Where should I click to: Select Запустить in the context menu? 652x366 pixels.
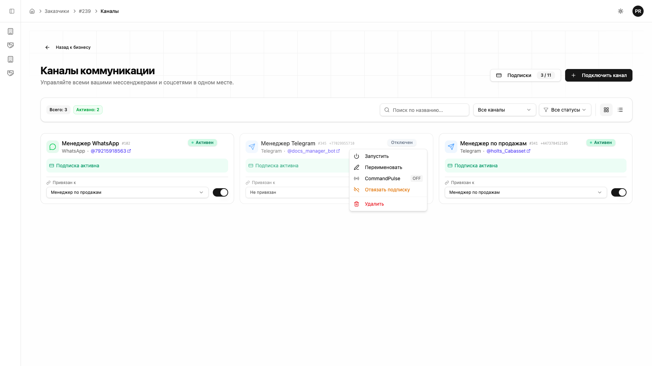(377, 156)
